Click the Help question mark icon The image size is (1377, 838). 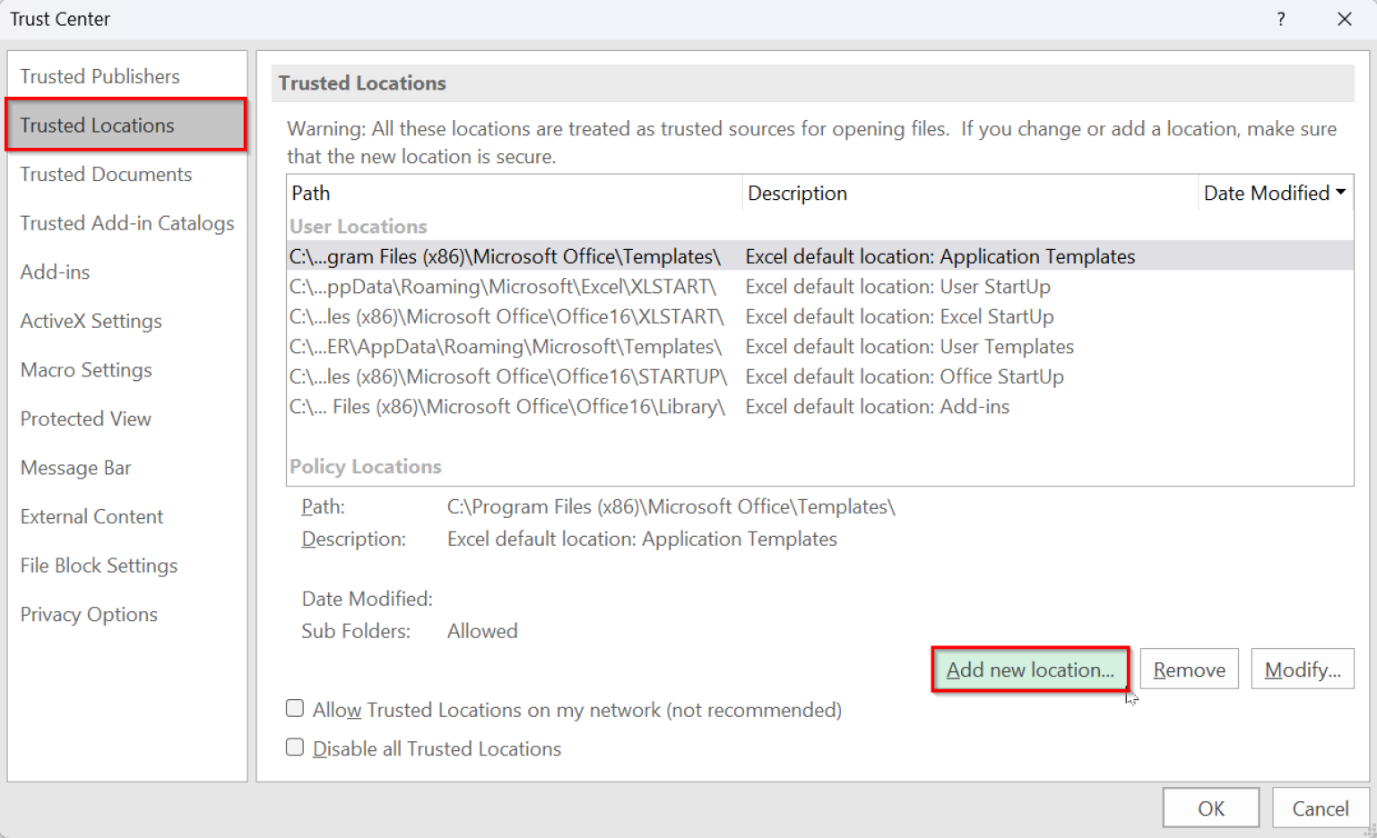click(x=1280, y=18)
